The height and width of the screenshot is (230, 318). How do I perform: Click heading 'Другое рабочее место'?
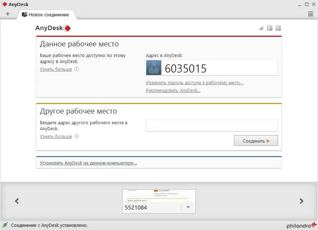(78, 111)
